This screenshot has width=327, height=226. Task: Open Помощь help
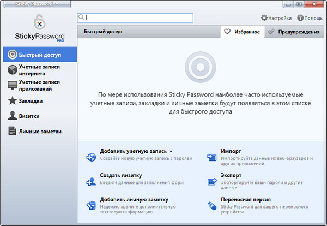tap(310, 18)
